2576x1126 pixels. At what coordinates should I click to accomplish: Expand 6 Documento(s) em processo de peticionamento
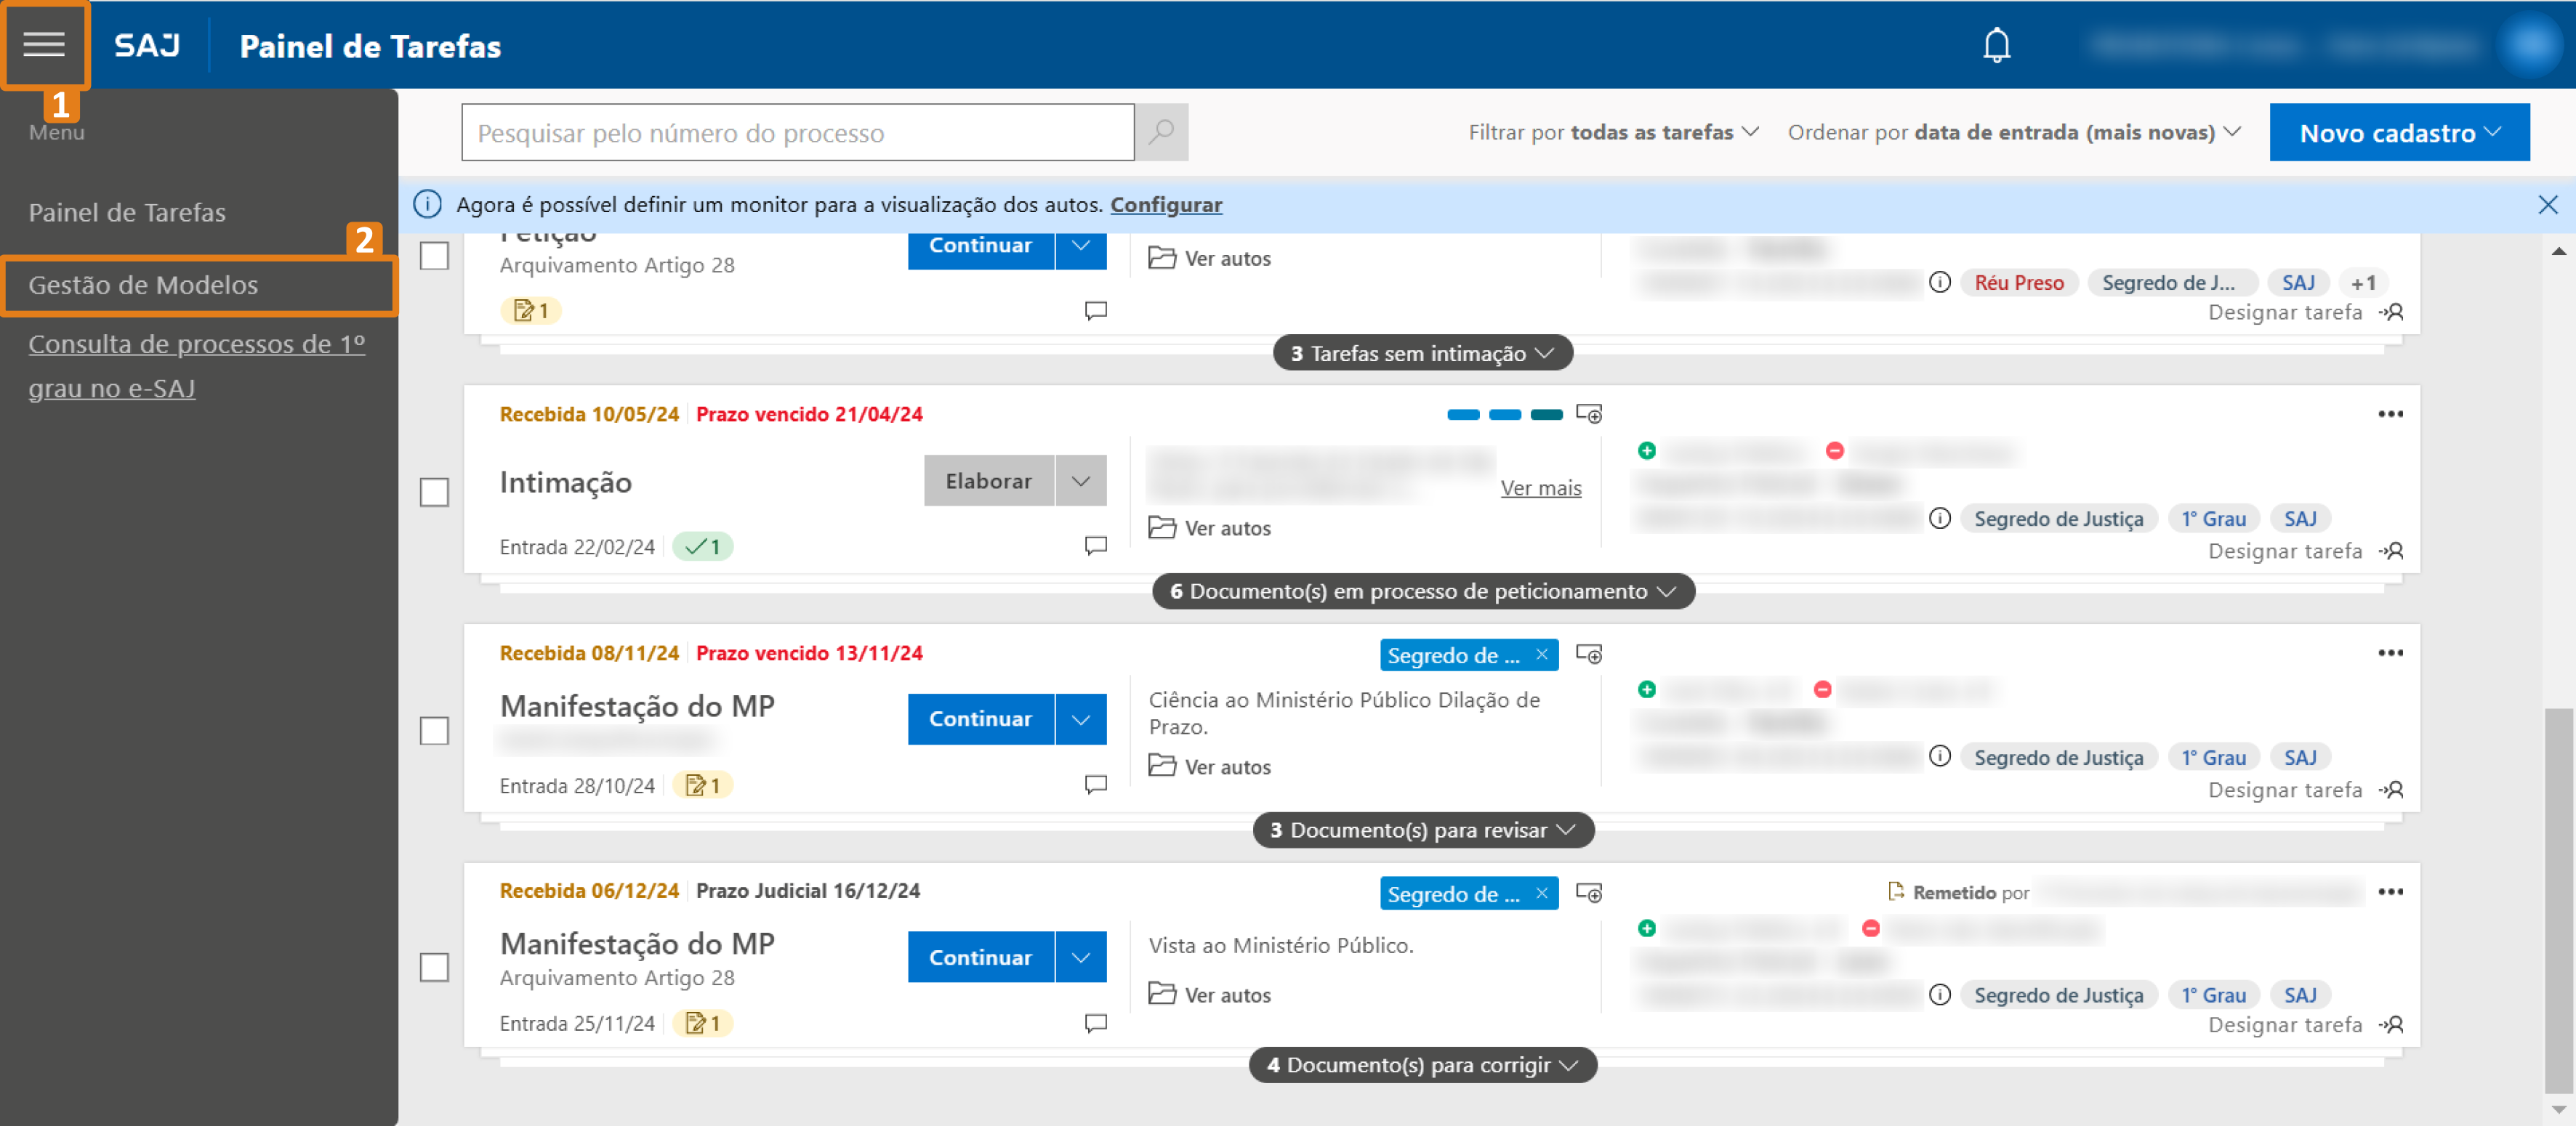click(1422, 591)
